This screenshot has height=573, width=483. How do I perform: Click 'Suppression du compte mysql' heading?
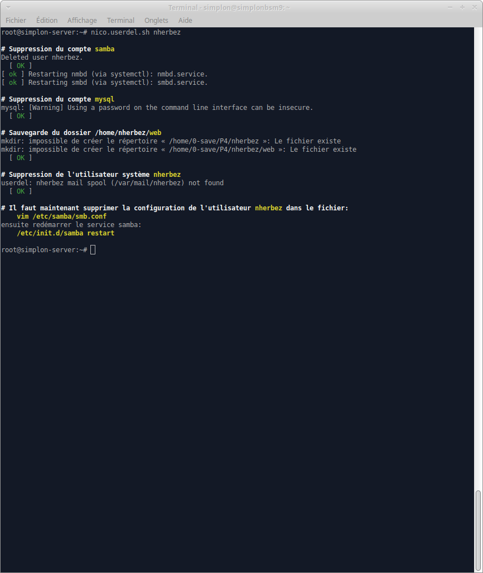[x=58, y=99]
